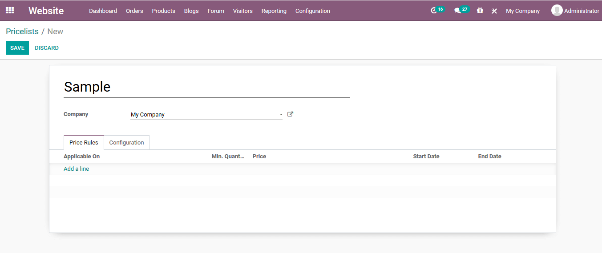The width and height of the screenshot is (602, 253).
Task: Open the Dashboard menu
Action: tap(103, 11)
